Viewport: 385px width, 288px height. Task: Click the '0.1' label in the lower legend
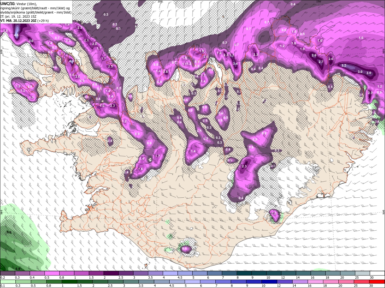click(x=2, y=286)
